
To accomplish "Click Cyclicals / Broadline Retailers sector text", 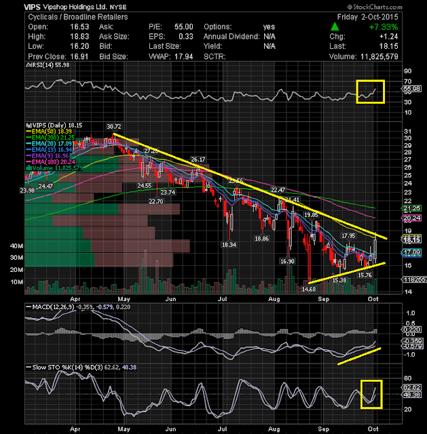I will (78, 17).
